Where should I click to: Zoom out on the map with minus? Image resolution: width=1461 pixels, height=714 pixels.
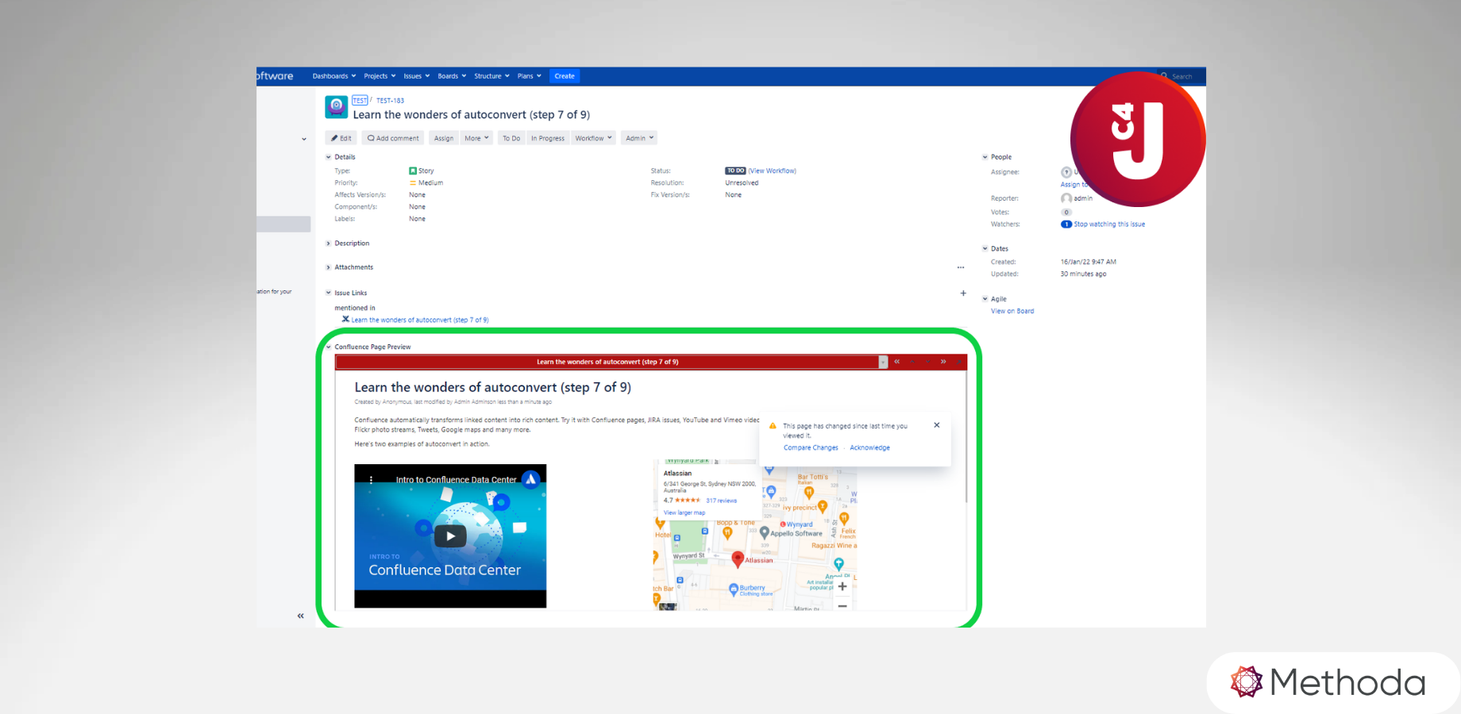[842, 605]
